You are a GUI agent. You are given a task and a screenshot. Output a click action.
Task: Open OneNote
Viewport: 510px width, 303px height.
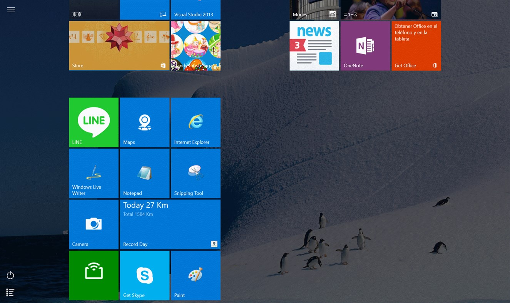(x=365, y=45)
